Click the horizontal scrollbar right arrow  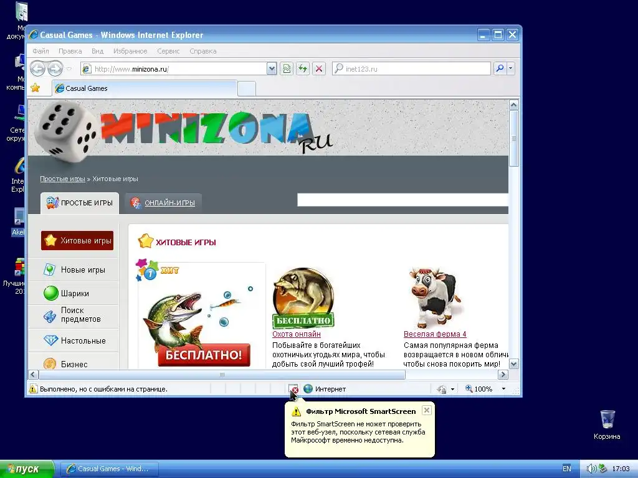coord(503,374)
